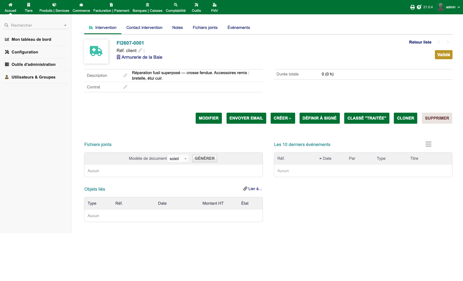Expand the Modèle de document soleil dropdown

pos(178,159)
